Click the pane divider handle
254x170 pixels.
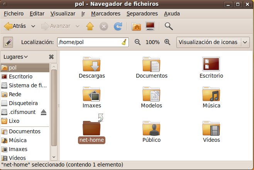click(x=59, y=105)
